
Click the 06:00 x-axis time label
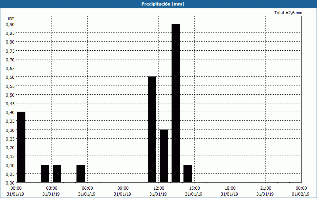click(x=87, y=188)
